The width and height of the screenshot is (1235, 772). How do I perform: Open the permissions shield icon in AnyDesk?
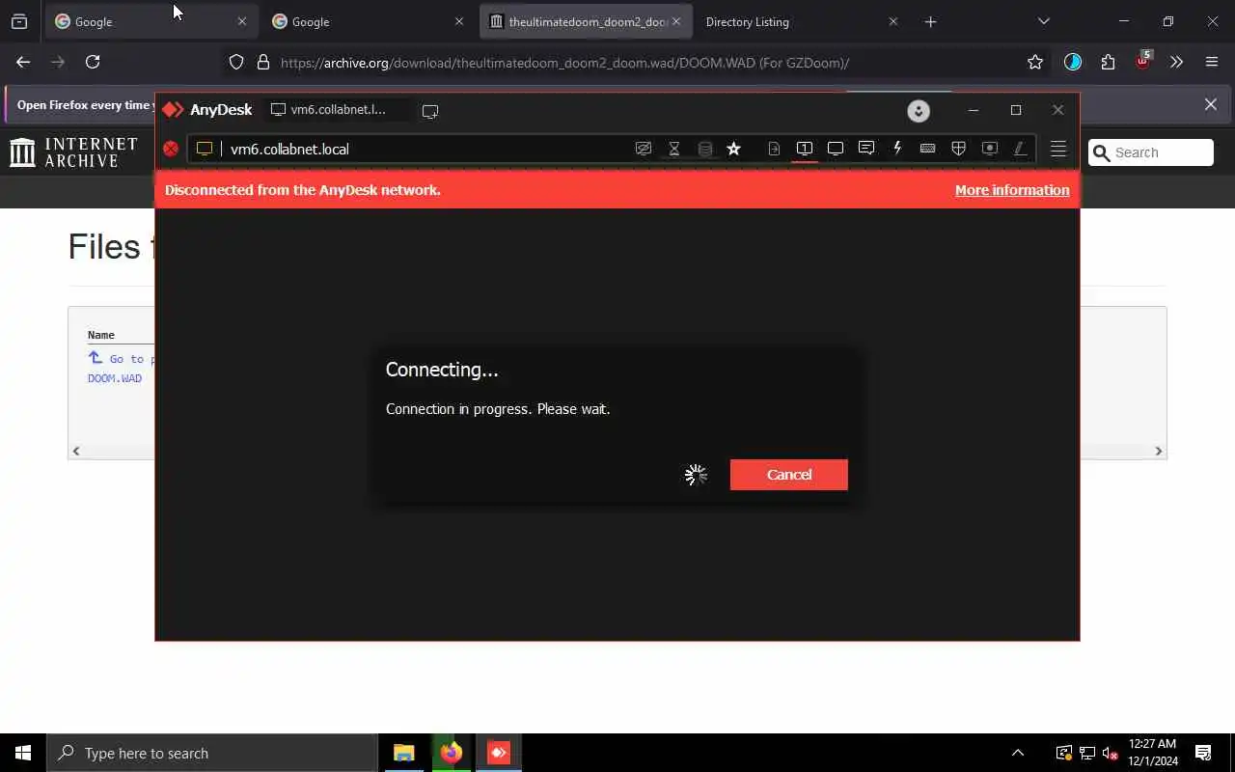coord(958,149)
